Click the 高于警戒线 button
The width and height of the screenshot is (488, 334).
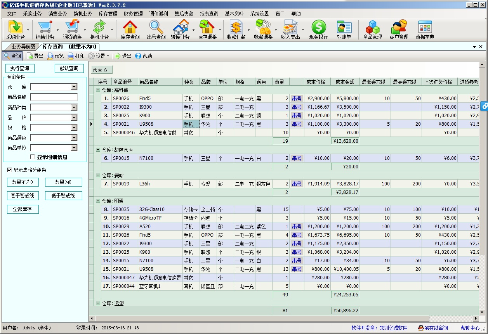click(23, 196)
